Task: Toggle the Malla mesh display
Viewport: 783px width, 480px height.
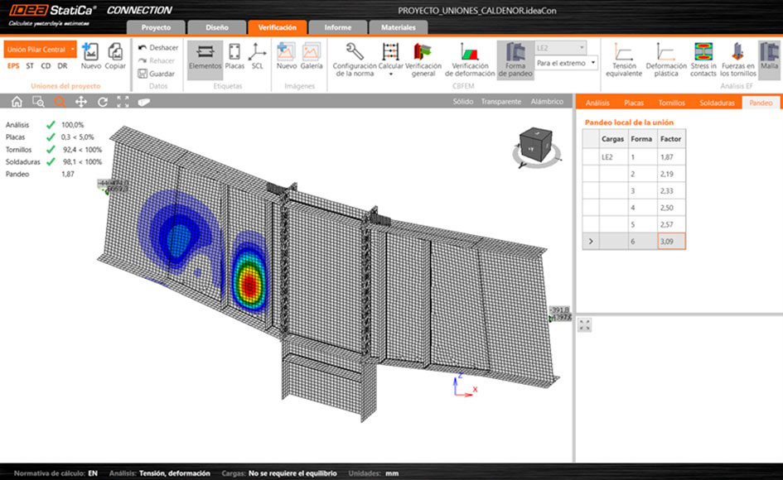Action: pos(769,60)
